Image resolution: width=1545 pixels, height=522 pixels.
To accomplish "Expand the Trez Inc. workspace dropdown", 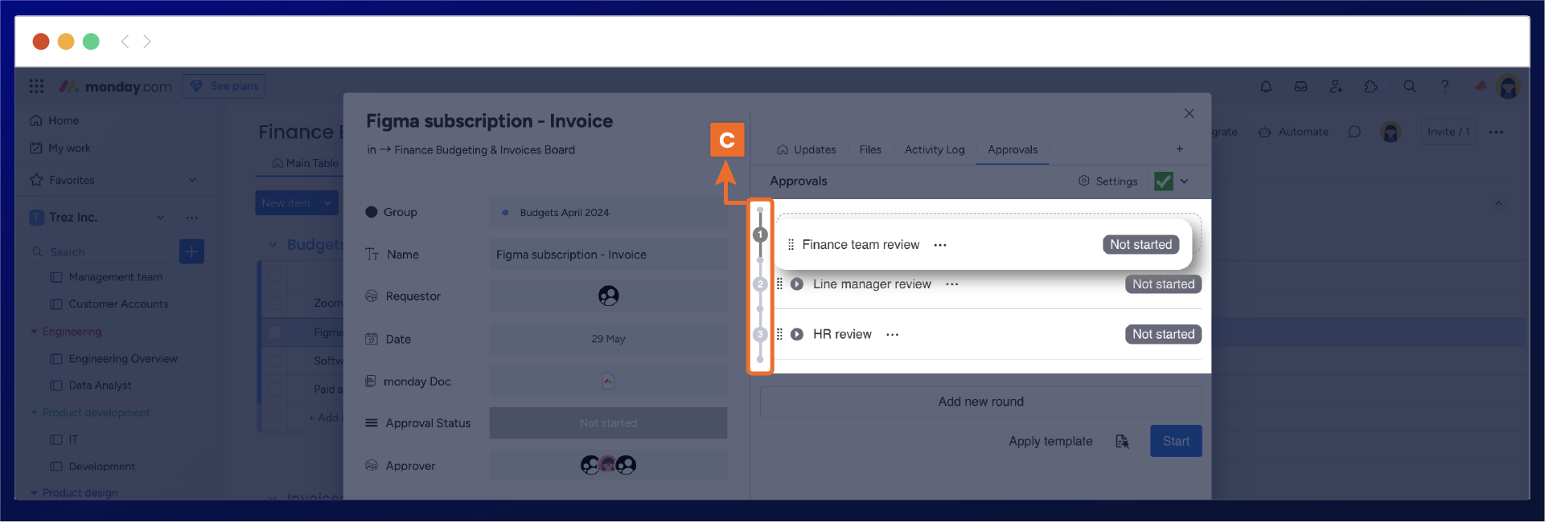I will (x=160, y=218).
